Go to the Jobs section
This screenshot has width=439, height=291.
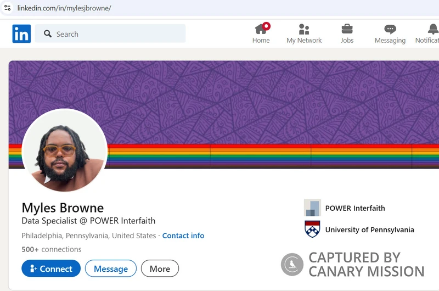pyautogui.click(x=347, y=33)
